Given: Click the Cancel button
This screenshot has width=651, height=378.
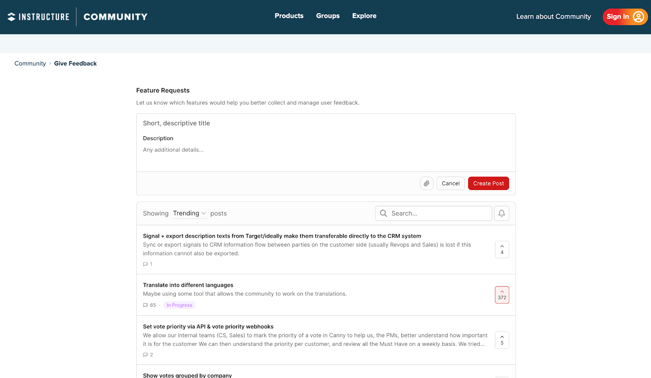Looking at the screenshot, I should (450, 184).
